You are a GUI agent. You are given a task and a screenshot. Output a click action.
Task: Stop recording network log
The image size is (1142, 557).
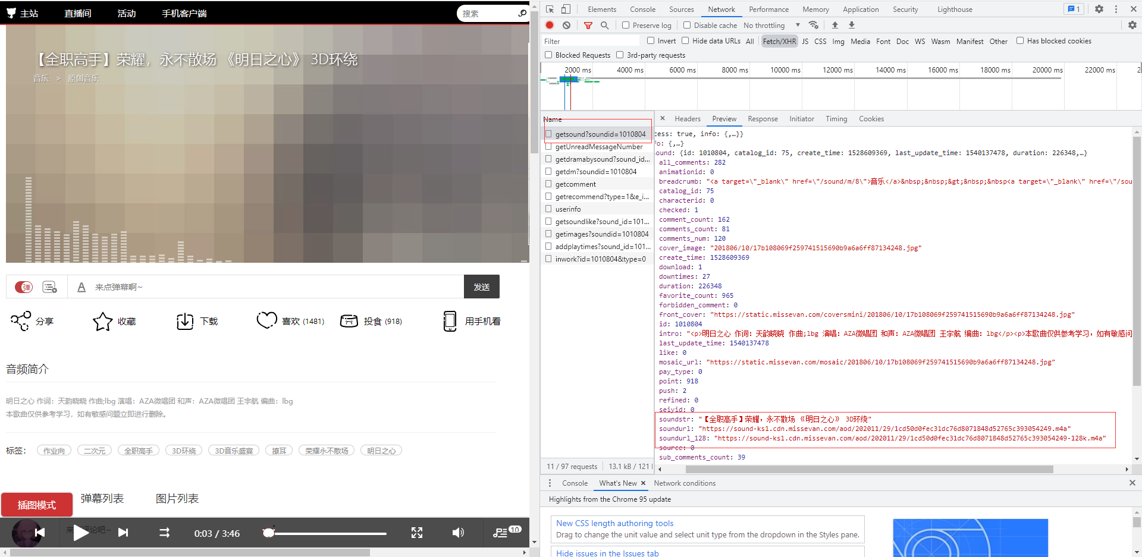(550, 25)
